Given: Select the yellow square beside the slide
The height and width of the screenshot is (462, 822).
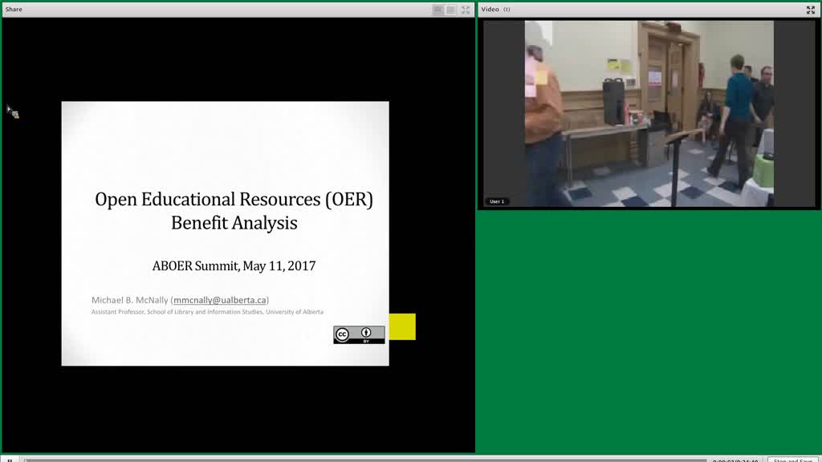Looking at the screenshot, I should click(x=402, y=327).
